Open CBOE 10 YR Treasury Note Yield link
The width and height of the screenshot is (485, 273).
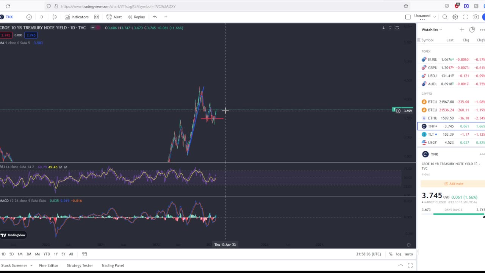449,164
